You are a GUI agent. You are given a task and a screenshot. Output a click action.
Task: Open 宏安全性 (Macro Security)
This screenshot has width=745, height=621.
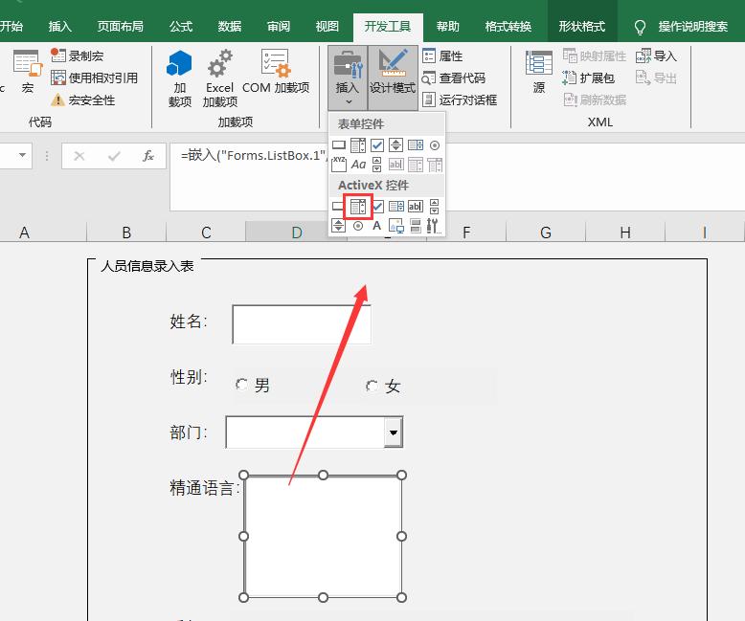coord(82,100)
